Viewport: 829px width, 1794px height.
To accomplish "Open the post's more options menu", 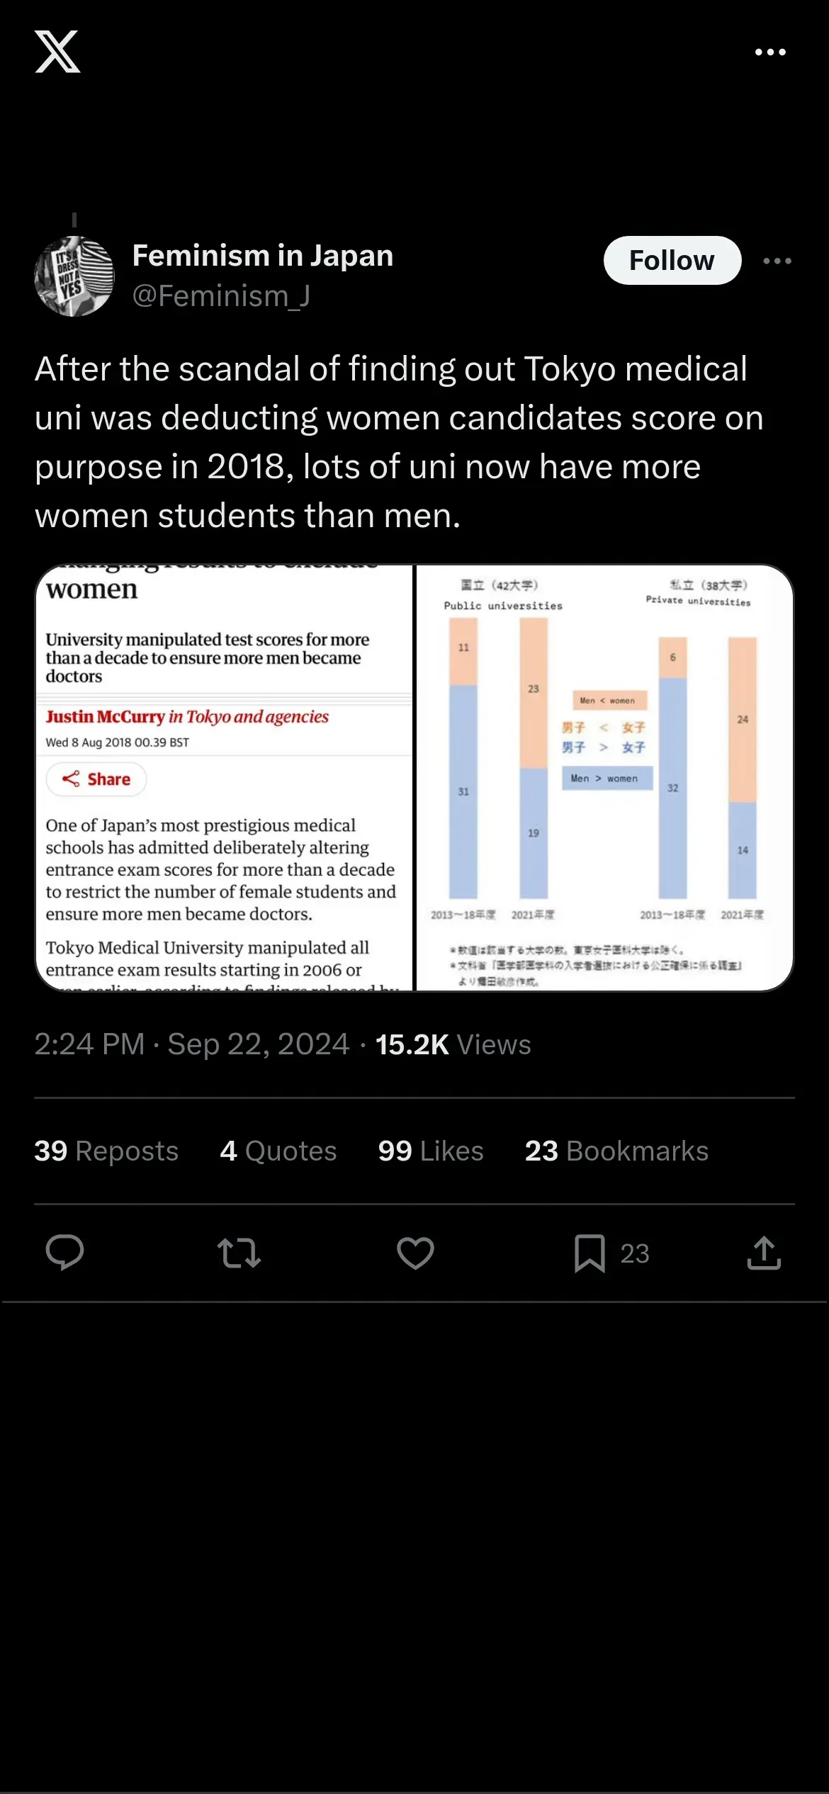I will [x=777, y=261].
